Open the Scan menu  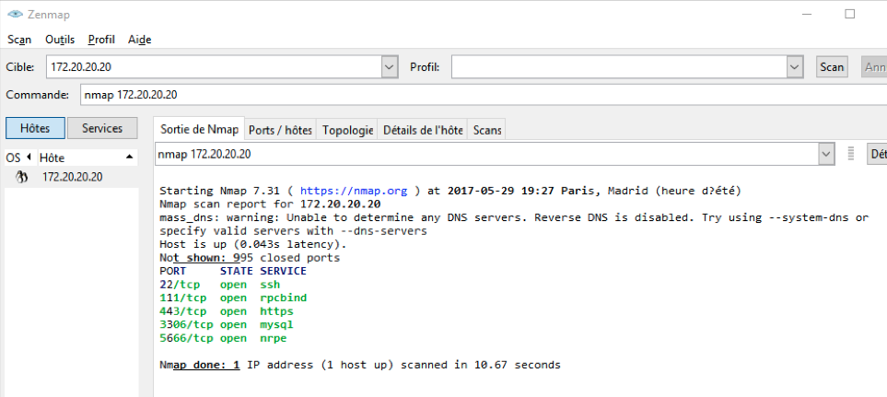coord(19,40)
